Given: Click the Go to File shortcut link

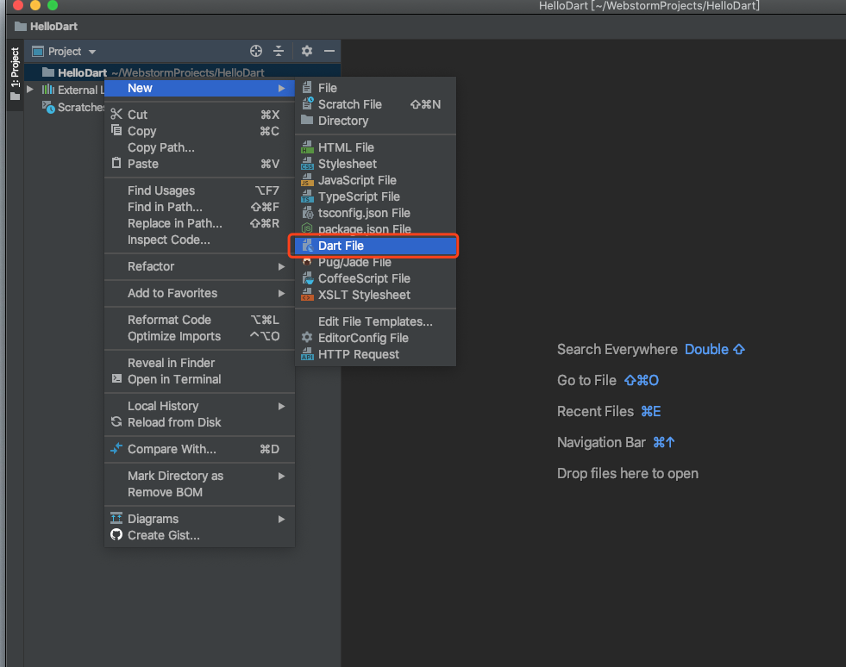Looking at the screenshot, I should point(641,381).
